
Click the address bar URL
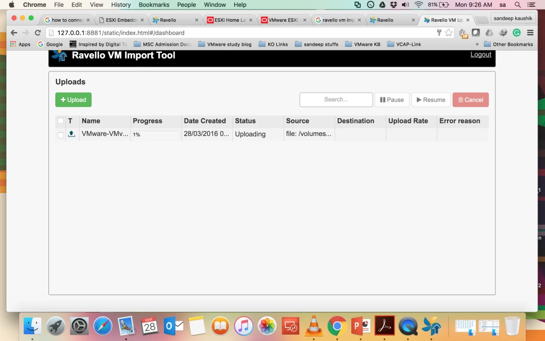click(x=121, y=33)
